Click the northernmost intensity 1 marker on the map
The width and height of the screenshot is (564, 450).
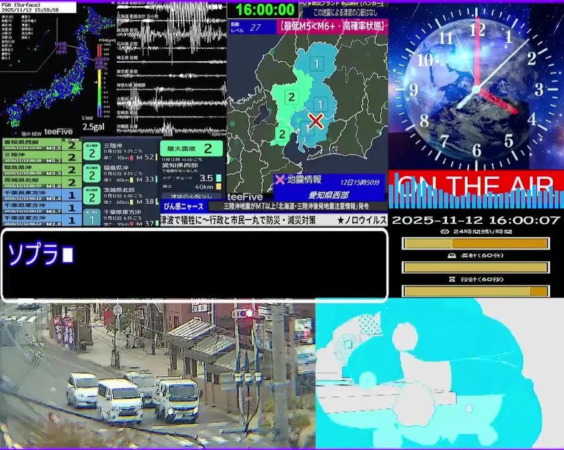[x=316, y=64]
